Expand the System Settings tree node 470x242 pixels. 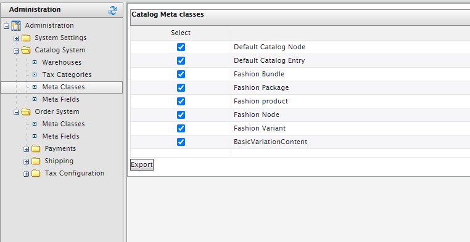point(17,38)
